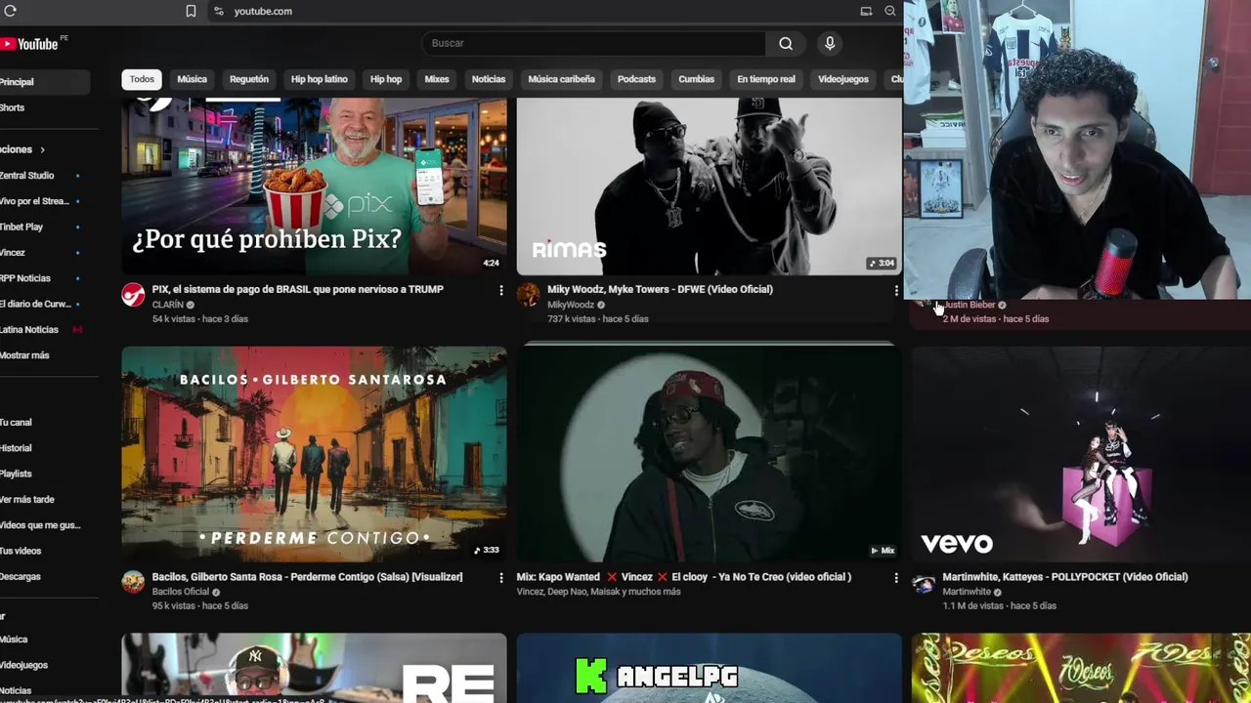Open title Martinwhite, Katteyes - POLLYPOCKET
This screenshot has width=1251, height=703.
pyautogui.click(x=1065, y=577)
